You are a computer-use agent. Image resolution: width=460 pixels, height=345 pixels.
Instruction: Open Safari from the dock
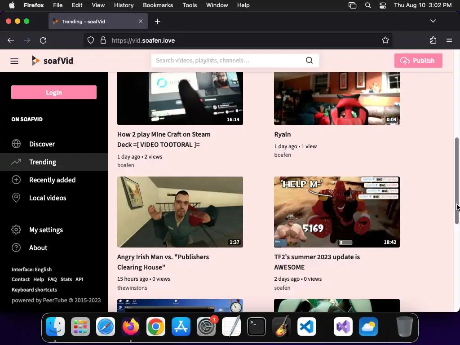(106, 327)
